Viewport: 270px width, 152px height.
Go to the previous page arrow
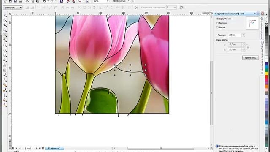click(x=20, y=148)
